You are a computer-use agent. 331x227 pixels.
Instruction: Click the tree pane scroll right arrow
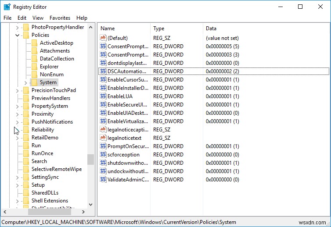coord(83,212)
